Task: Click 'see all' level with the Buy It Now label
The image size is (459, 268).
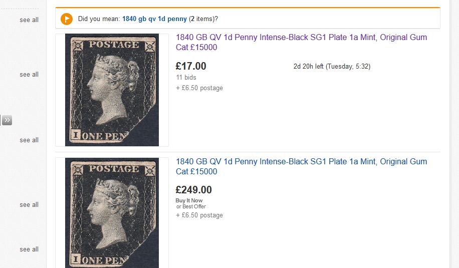Action: [29, 205]
